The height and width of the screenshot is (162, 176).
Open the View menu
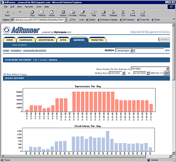(19, 7)
